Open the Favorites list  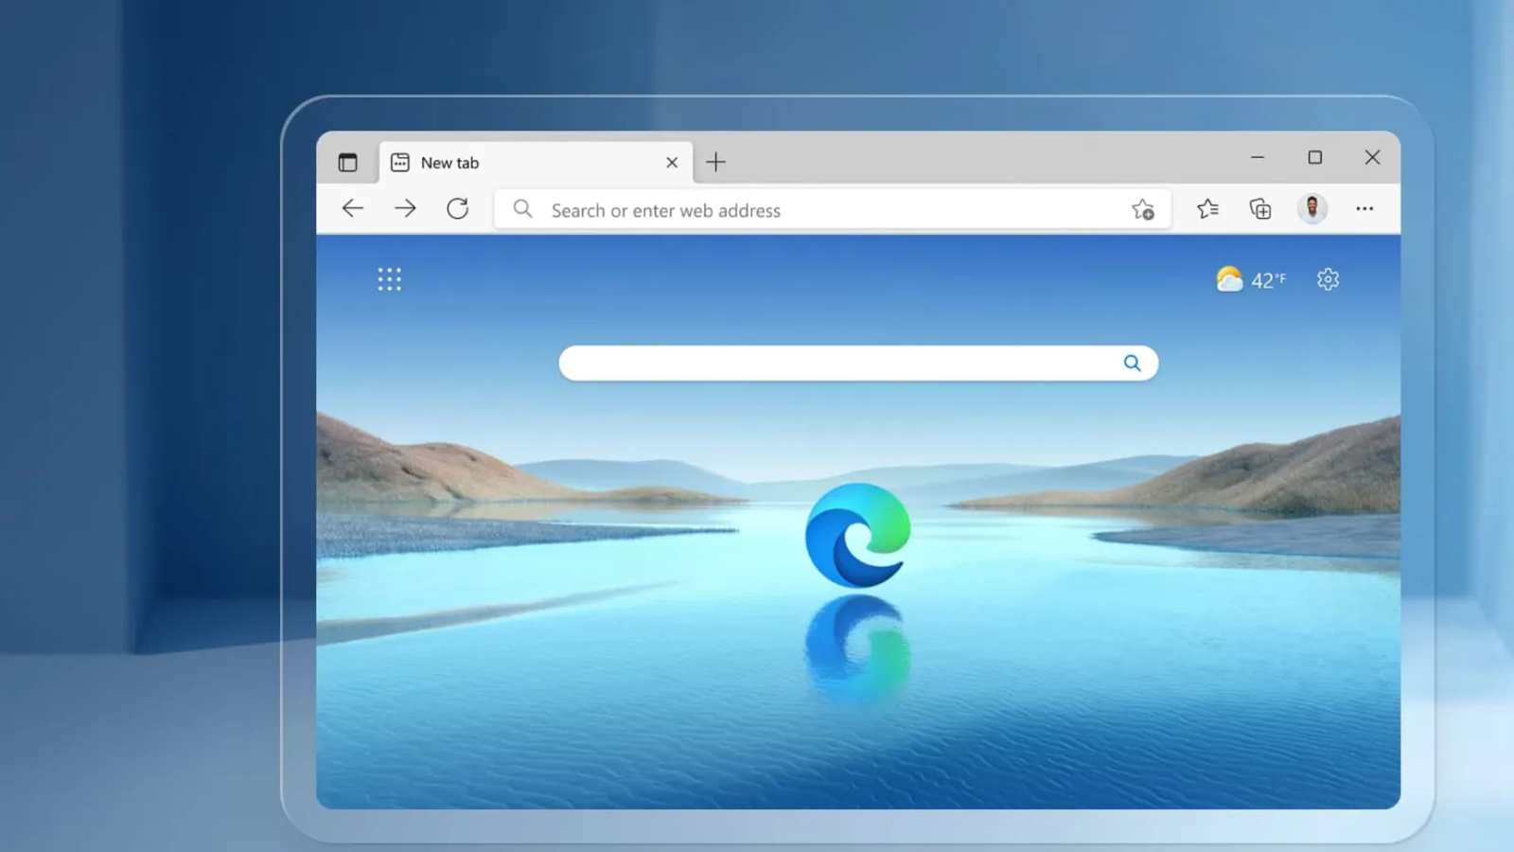[1207, 209]
